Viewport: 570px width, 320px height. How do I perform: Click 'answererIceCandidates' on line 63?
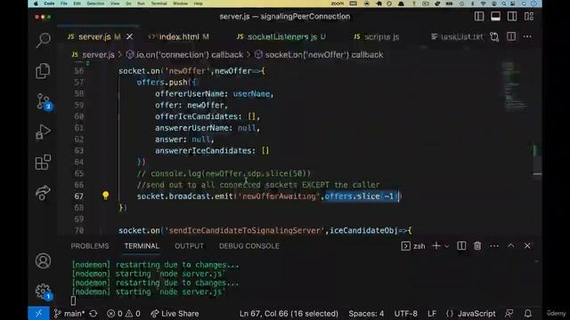pyautogui.click(x=203, y=150)
